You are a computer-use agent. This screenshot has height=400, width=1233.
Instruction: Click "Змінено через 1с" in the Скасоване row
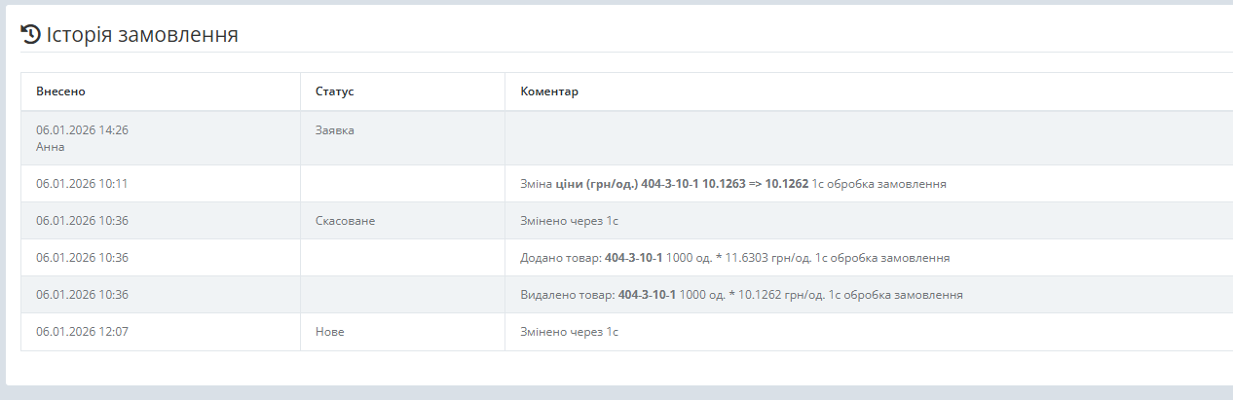click(x=570, y=221)
